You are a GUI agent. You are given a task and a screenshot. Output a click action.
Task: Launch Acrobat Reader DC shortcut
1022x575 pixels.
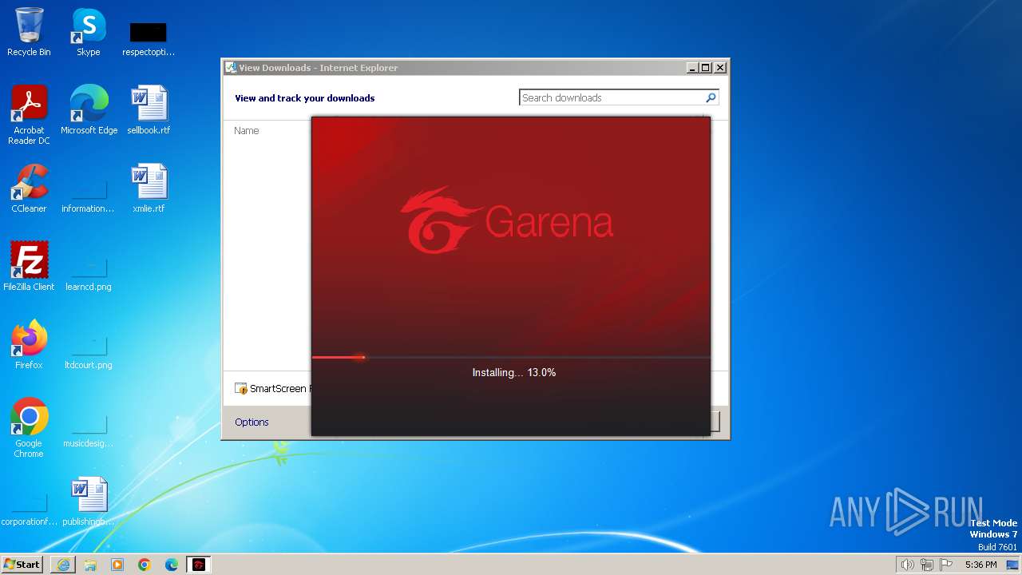click(x=29, y=115)
